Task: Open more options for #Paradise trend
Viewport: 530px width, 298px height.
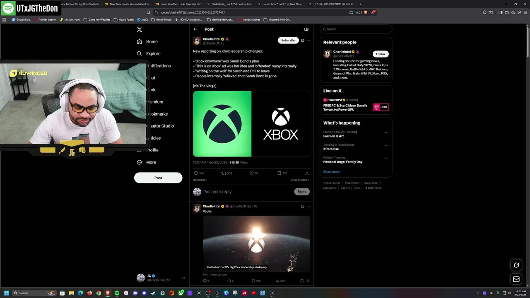Action: (x=387, y=145)
